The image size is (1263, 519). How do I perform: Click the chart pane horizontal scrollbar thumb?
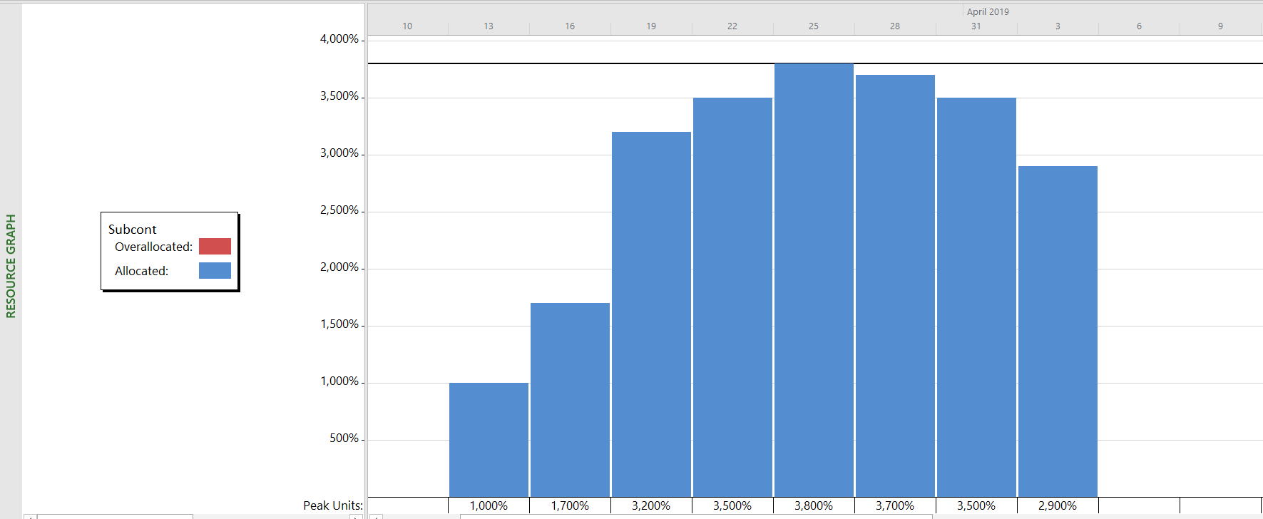coord(695,516)
